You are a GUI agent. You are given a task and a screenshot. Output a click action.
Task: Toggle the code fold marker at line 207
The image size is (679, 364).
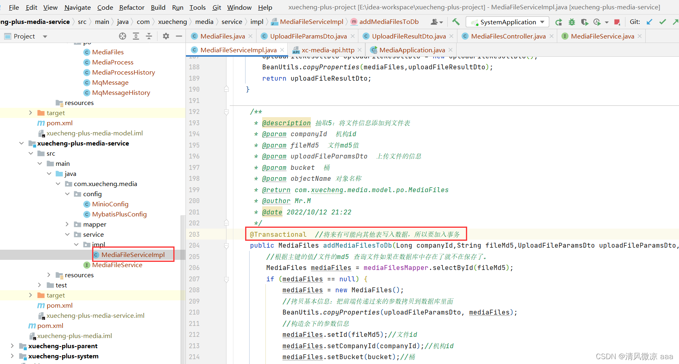click(x=226, y=279)
